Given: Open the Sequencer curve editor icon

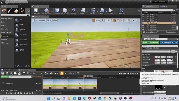Looking at the screenshot, I should (78, 73).
